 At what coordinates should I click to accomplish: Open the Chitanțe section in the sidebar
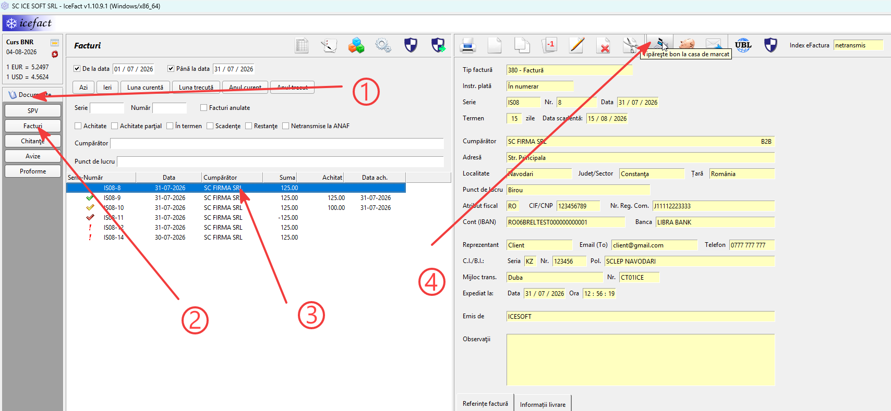click(33, 141)
